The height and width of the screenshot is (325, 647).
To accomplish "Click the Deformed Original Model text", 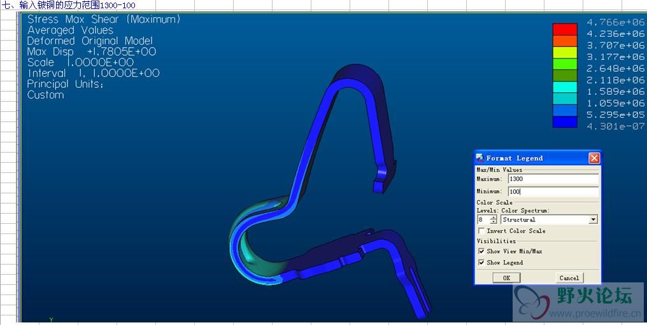I will click(x=90, y=41).
